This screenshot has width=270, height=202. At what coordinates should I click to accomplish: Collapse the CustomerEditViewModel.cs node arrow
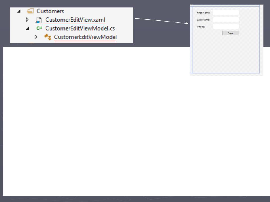(x=28, y=29)
